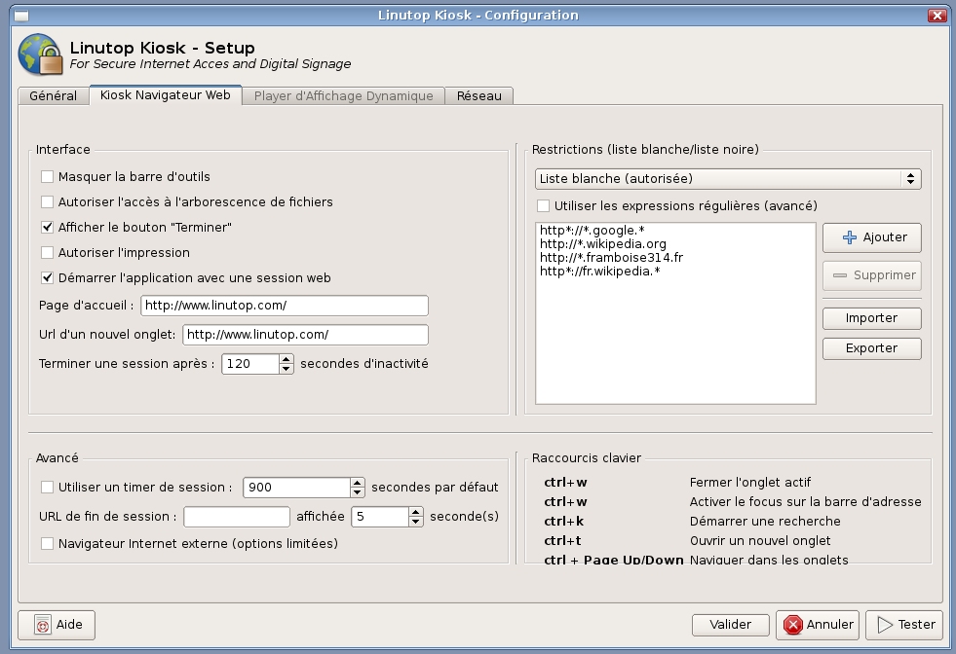This screenshot has width=956, height=654.
Task: Uncheck "Démarrer l'application avec une session web"
Action: pos(47,277)
